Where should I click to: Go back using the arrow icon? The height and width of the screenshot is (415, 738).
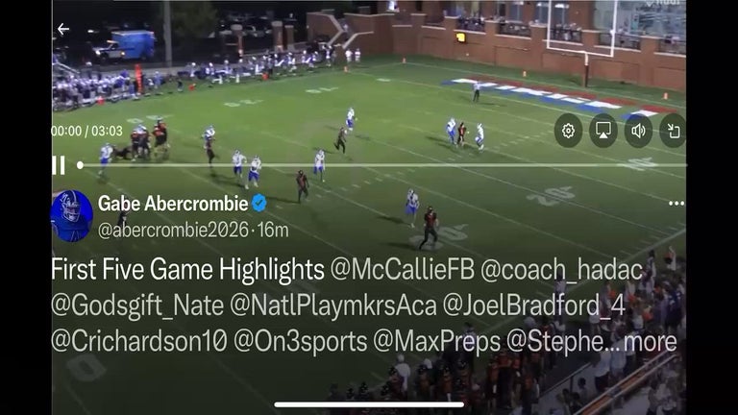(x=63, y=29)
